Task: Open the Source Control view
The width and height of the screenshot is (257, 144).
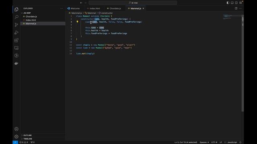Action: click(x=16, y=25)
